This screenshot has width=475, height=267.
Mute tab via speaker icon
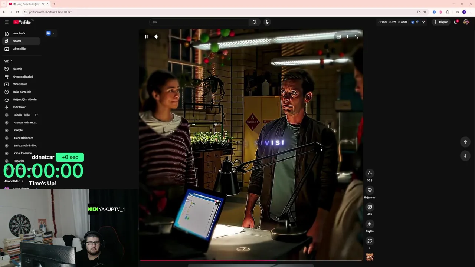pyautogui.click(x=43, y=4)
